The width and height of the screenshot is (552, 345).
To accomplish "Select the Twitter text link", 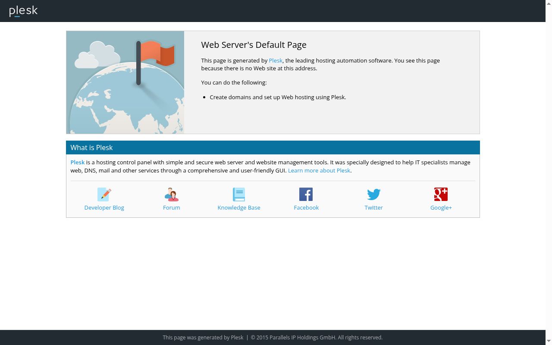I will 373,208.
